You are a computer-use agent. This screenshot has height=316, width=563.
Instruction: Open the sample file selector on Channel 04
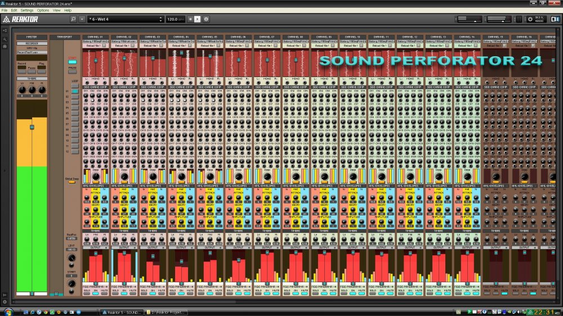181,42
